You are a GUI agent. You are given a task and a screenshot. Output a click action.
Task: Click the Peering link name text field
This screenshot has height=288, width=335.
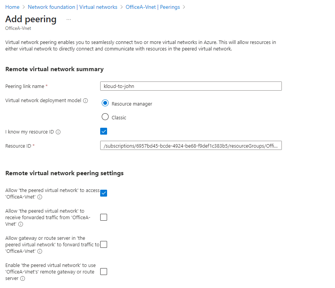(190, 86)
